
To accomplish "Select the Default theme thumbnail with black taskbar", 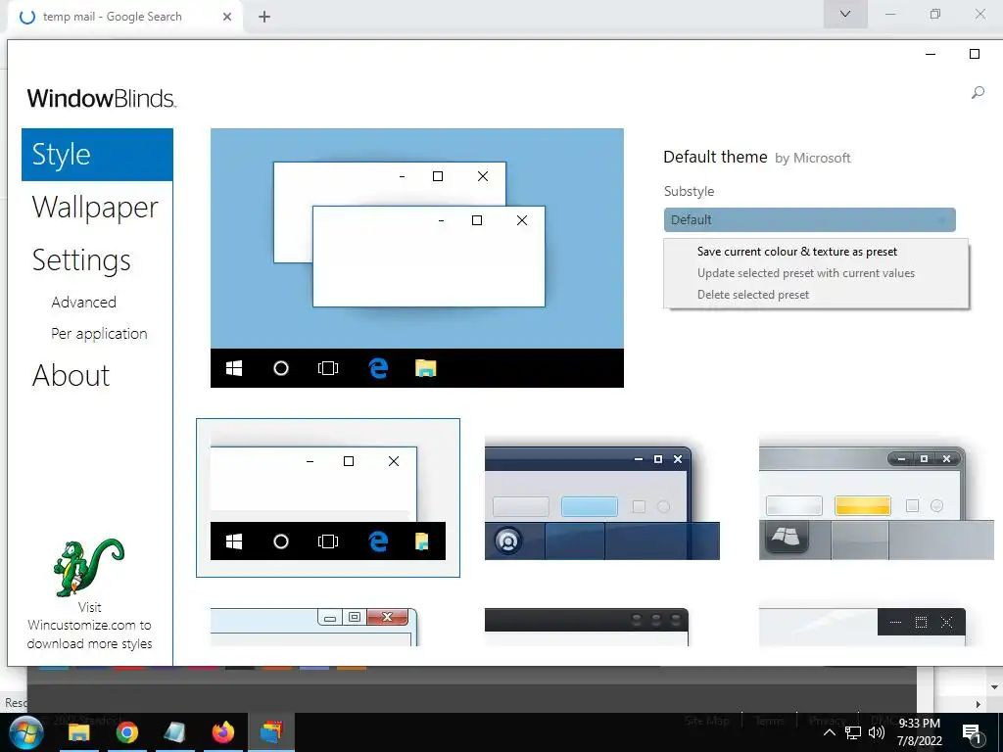I will point(327,497).
